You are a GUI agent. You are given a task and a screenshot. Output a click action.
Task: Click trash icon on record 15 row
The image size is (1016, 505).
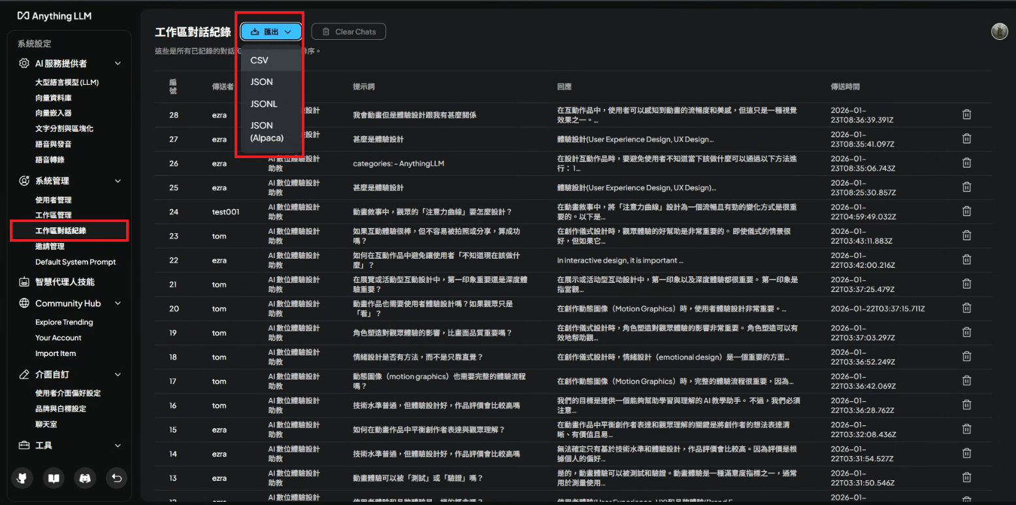[966, 429]
